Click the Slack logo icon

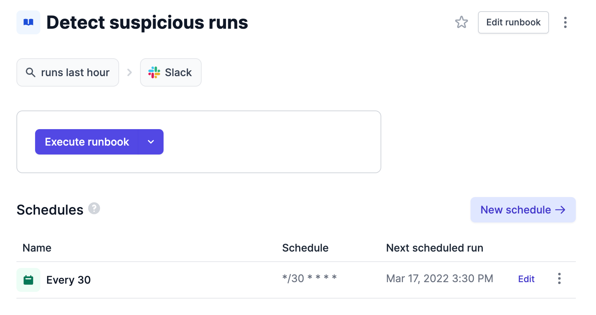pyautogui.click(x=154, y=72)
